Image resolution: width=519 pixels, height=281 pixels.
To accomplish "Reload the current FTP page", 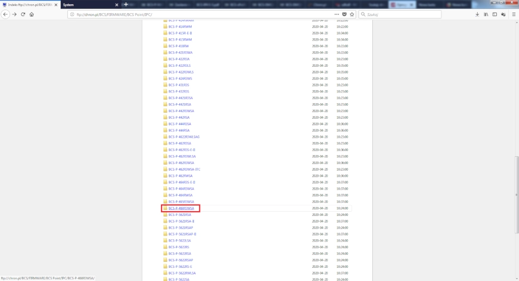I will 23,14.
